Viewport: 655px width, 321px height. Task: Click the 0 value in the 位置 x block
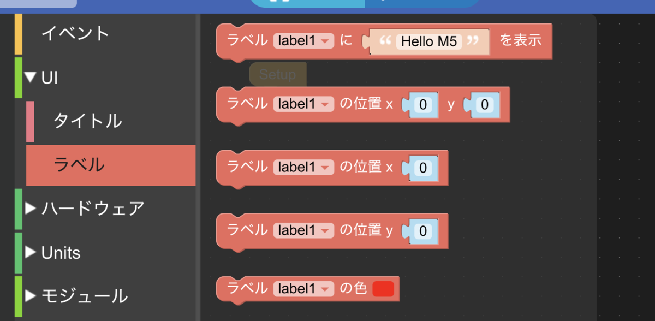pos(424,168)
